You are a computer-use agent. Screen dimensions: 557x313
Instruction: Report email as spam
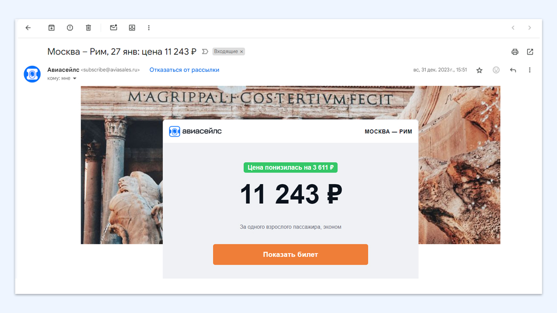pos(70,28)
